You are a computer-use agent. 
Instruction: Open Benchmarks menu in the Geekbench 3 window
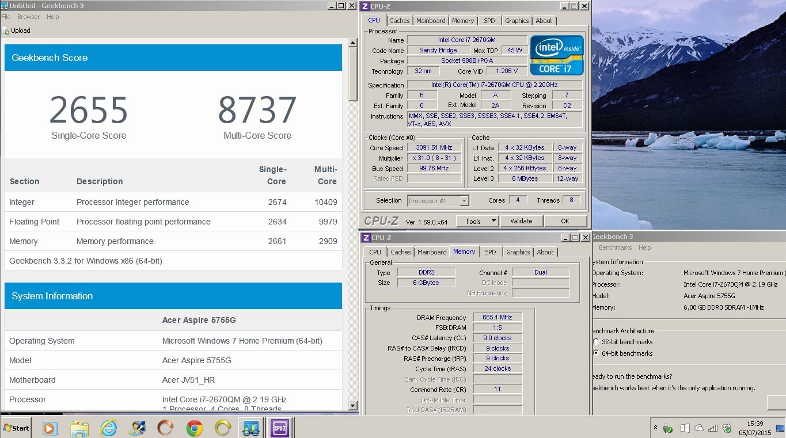coord(615,247)
